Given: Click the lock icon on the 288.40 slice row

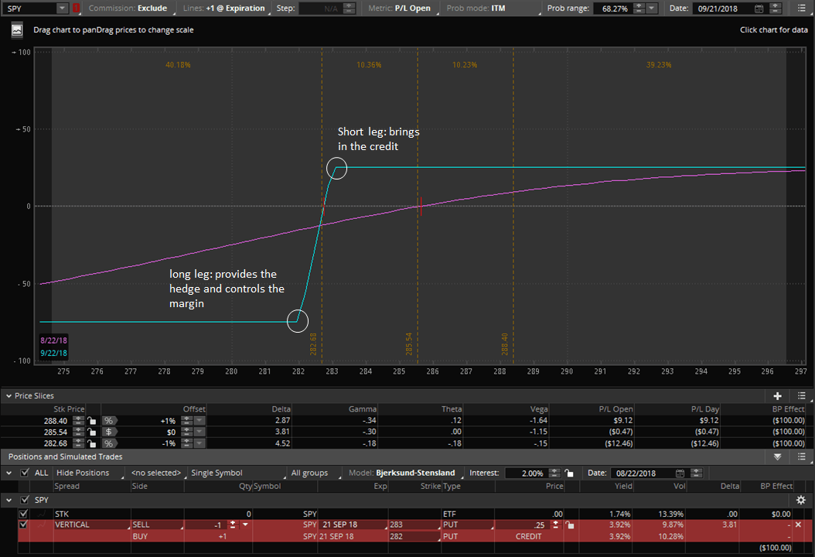Looking at the screenshot, I should 91,420.
